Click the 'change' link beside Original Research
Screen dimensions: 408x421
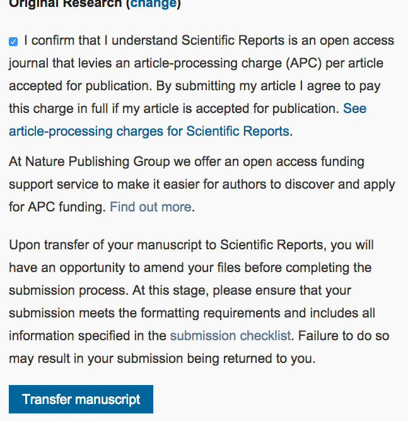click(153, 4)
